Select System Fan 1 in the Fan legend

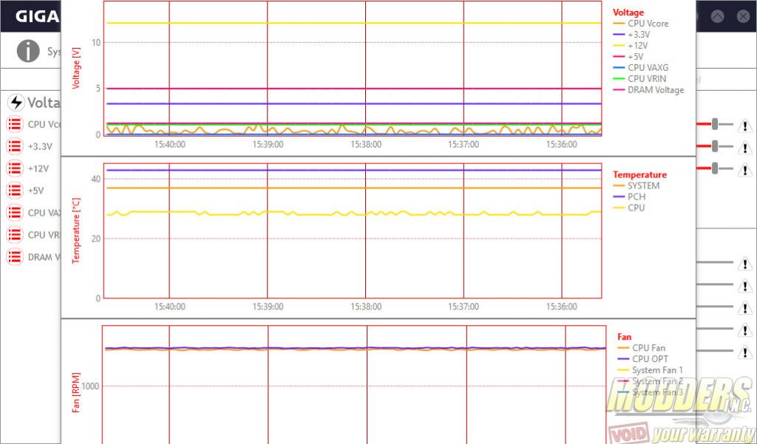pos(651,369)
